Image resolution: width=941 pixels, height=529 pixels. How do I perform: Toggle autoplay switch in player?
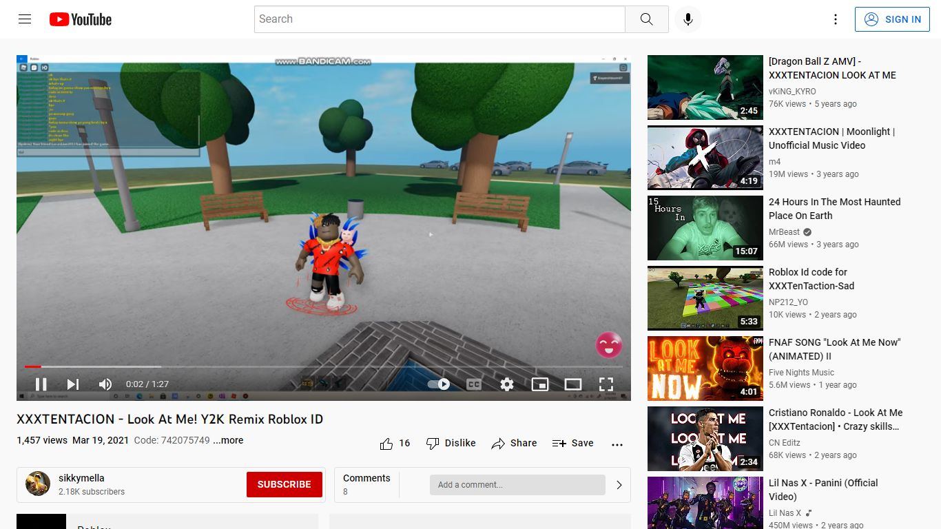pyautogui.click(x=439, y=384)
